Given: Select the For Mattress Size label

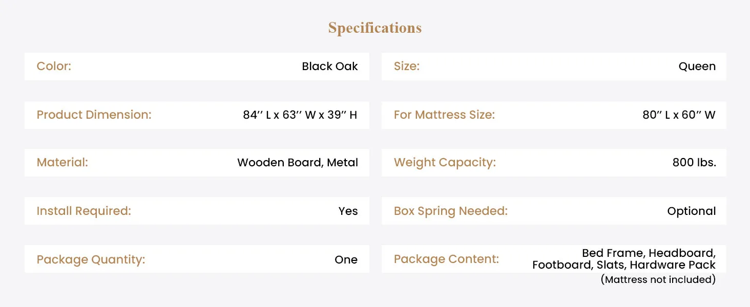Looking at the screenshot, I should (x=444, y=115).
